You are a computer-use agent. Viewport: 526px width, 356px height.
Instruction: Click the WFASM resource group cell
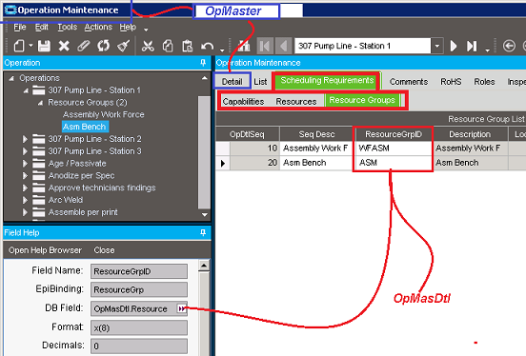click(x=394, y=148)
